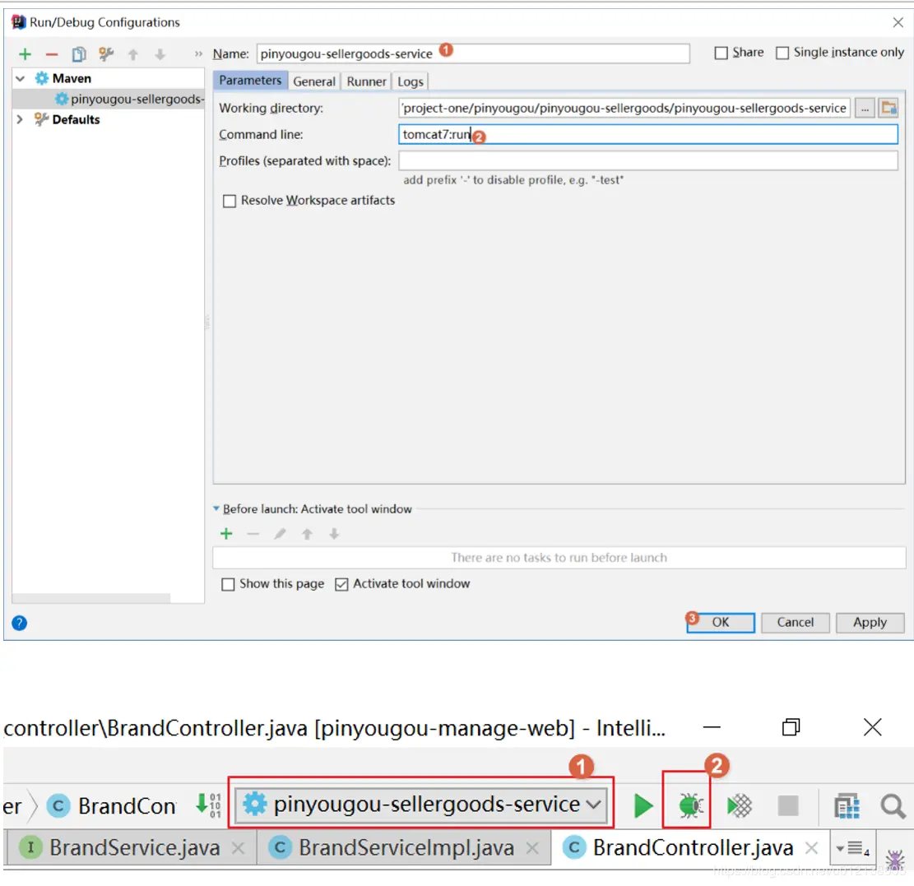Close the Run/Debug Configurations dialog
Viewport: 914px width, 886px height.
(898, 22)
